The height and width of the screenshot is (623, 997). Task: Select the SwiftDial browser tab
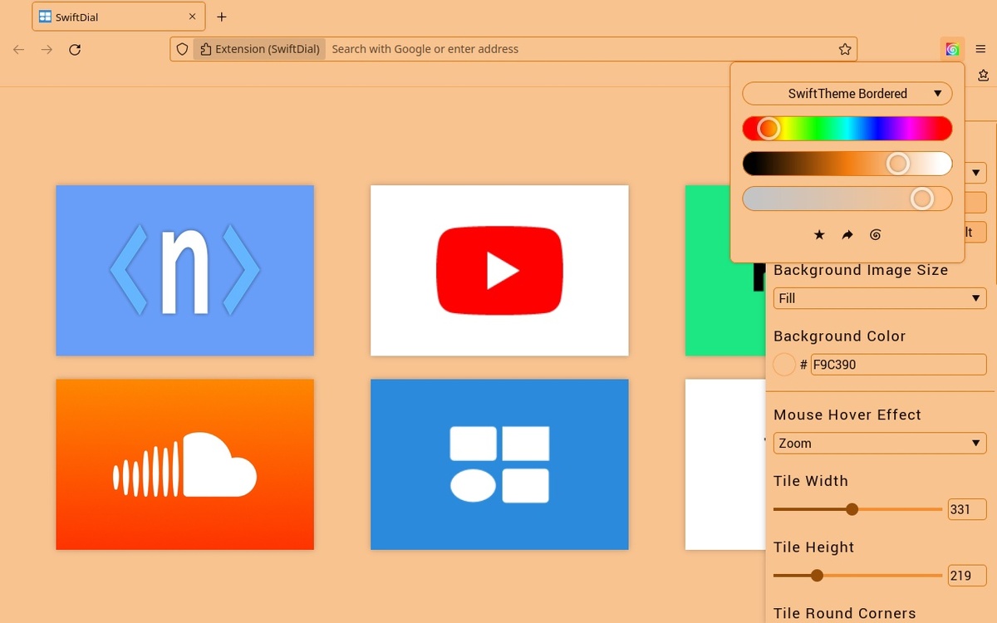pyautogui.click(x=119, y=17)
